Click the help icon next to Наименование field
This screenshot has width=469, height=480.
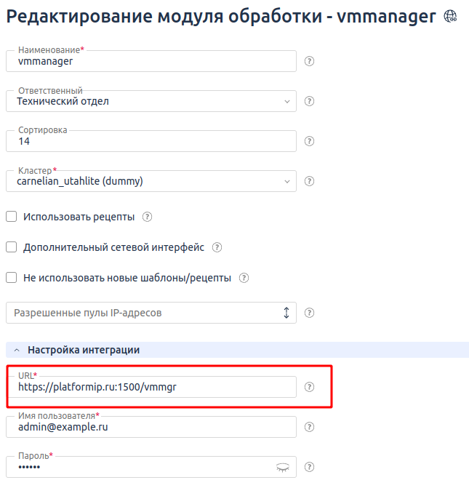[309, 61]
